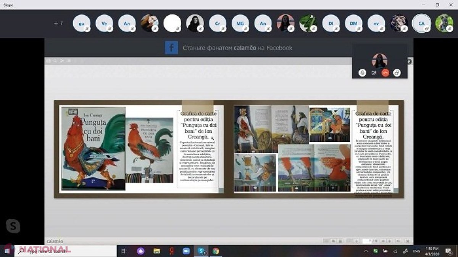Click the Type here to search box
458x257 pixels.
(x=66, y=251)
